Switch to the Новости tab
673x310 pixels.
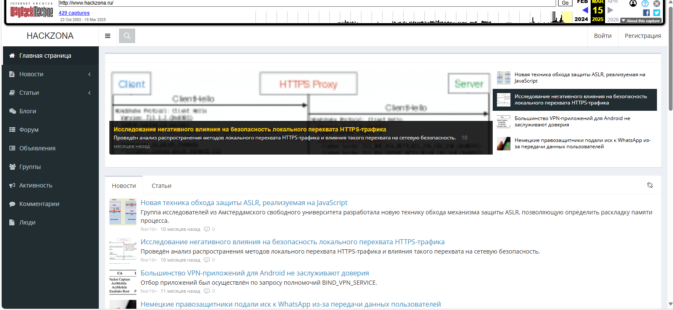coord(124,185)
